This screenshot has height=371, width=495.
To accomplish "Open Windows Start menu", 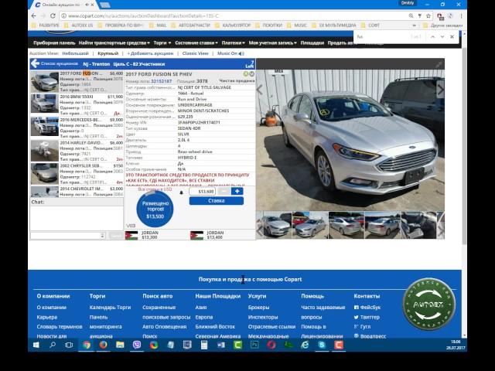I will tap(36, 345).
